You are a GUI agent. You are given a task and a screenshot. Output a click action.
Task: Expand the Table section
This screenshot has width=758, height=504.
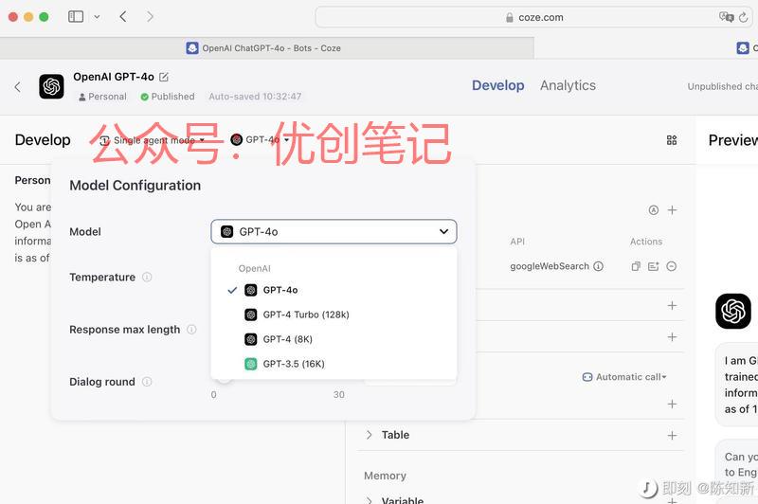(x=370, y=435)
